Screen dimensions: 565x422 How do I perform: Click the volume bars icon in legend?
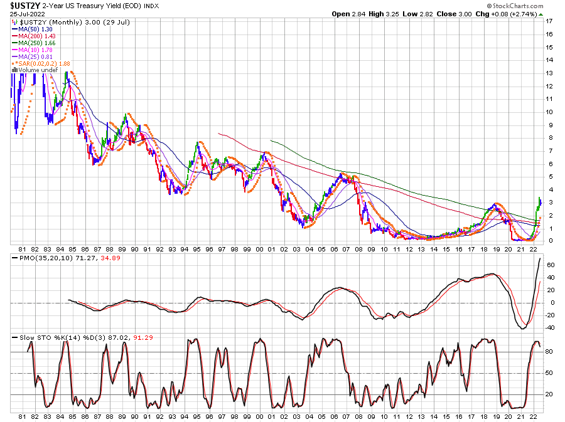(x=14, y=71)
